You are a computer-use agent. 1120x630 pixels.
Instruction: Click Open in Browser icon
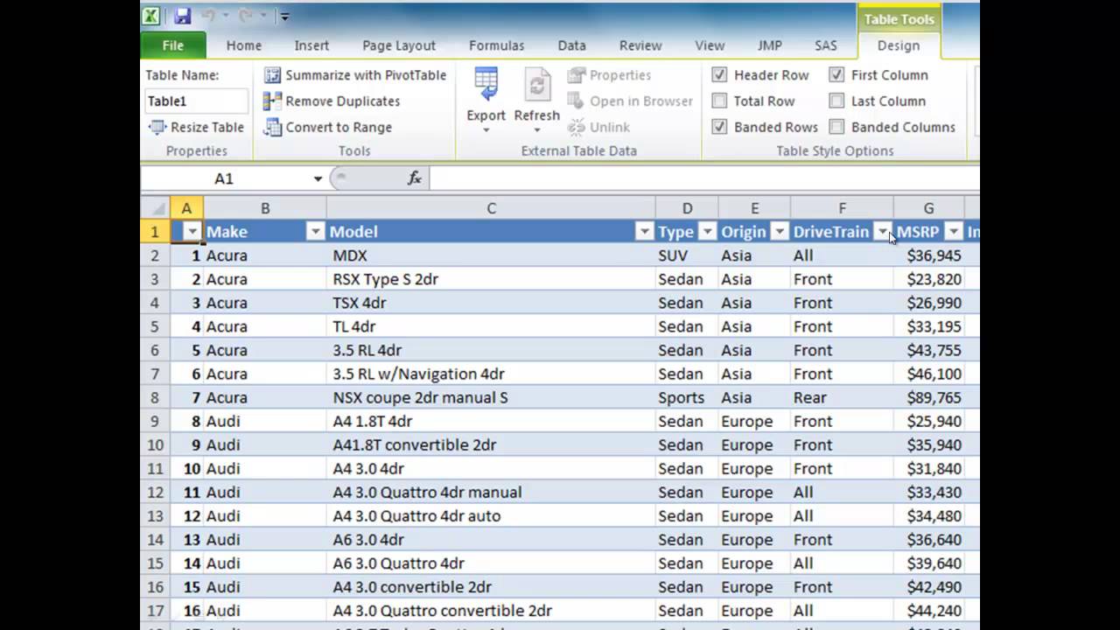577,101
